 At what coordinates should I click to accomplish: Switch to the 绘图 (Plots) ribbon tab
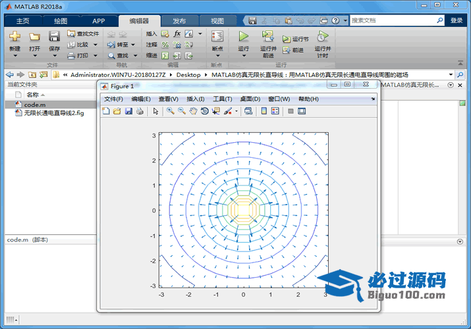(61, 20)
